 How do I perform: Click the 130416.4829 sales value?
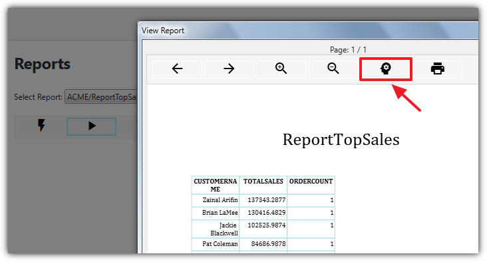[x=267, y=213]
